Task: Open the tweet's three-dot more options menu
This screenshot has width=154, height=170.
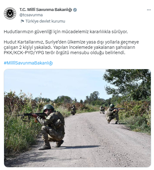Action: (x=149, y=10)
